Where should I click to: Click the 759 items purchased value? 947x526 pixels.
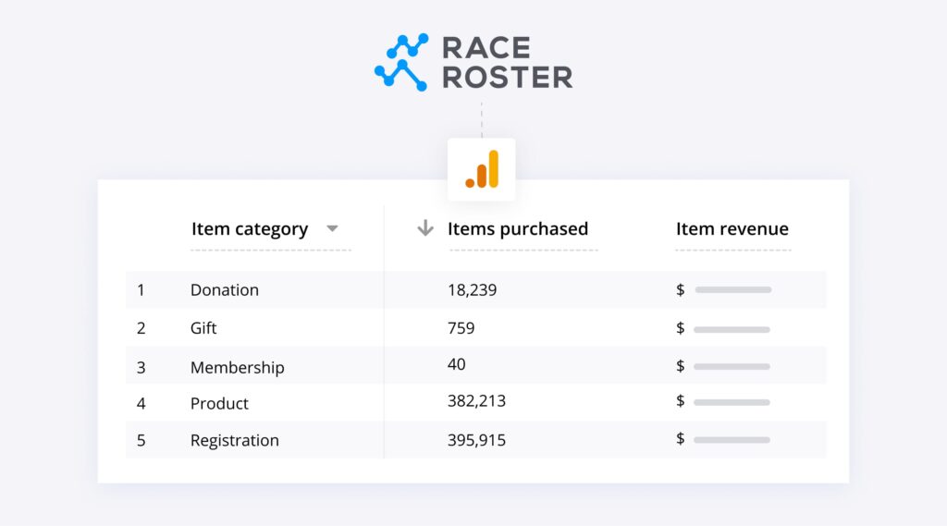[x=461, y=328]
